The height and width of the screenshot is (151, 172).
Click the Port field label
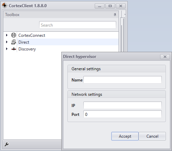coord(75,115)
